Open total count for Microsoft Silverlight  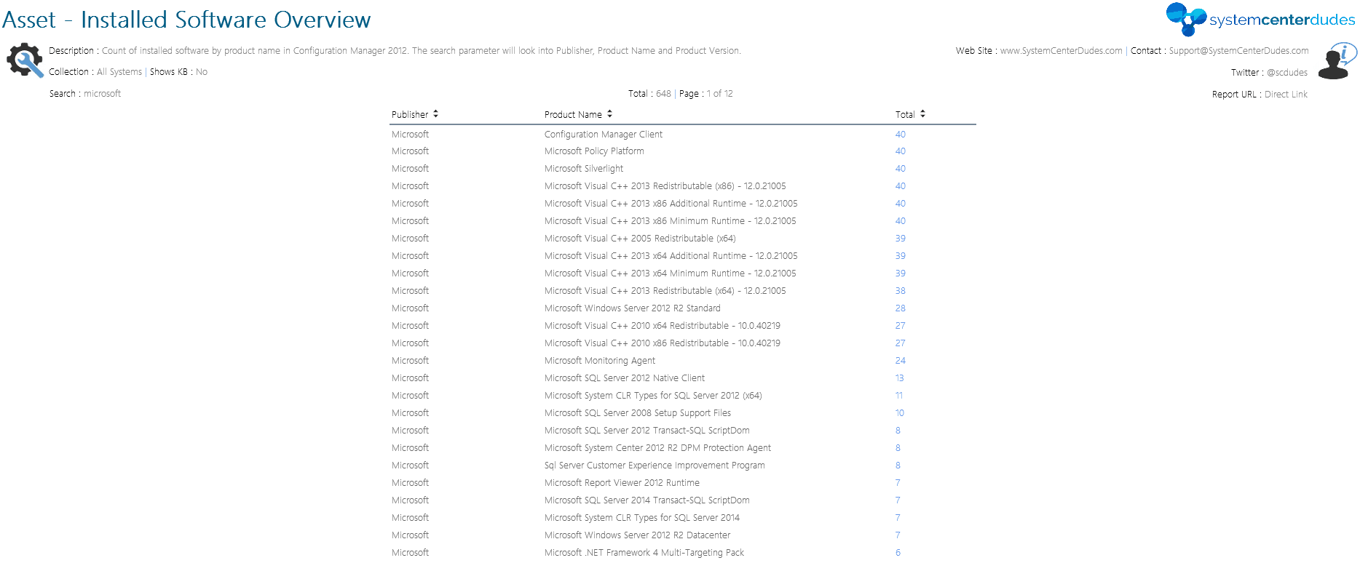[x=900, y=169]
